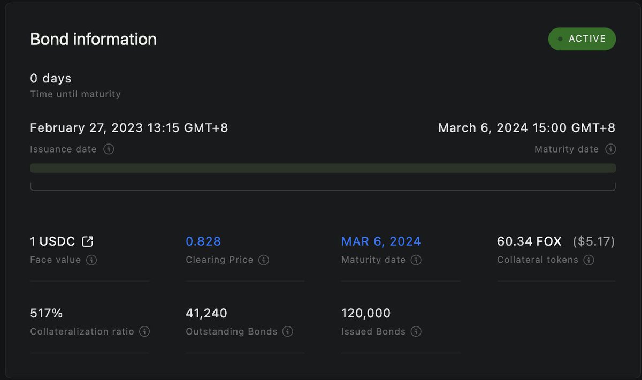Click info icon next to Issued Bonds

point(416,332)
